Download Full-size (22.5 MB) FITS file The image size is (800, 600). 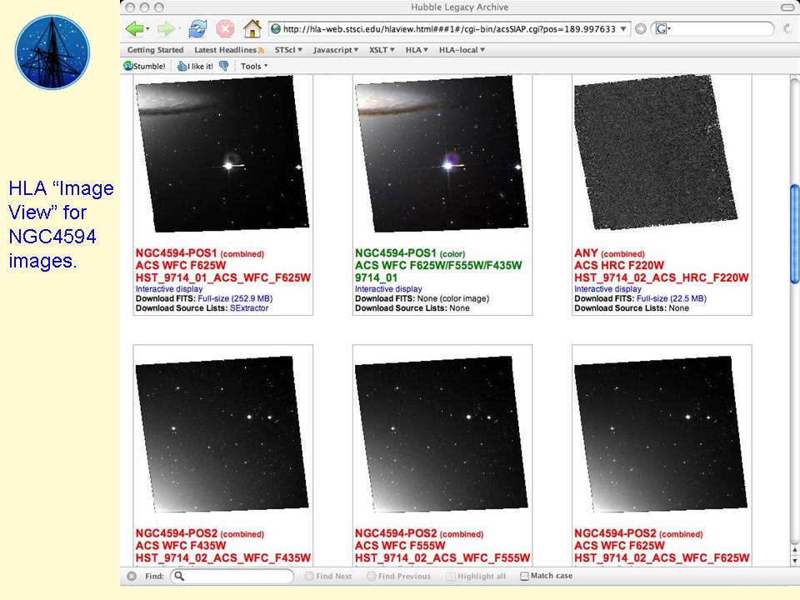[671, 298]
